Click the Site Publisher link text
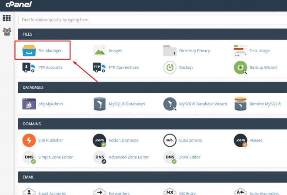The height and width of the screenshot is (195, 287). [x=50, y=141]
